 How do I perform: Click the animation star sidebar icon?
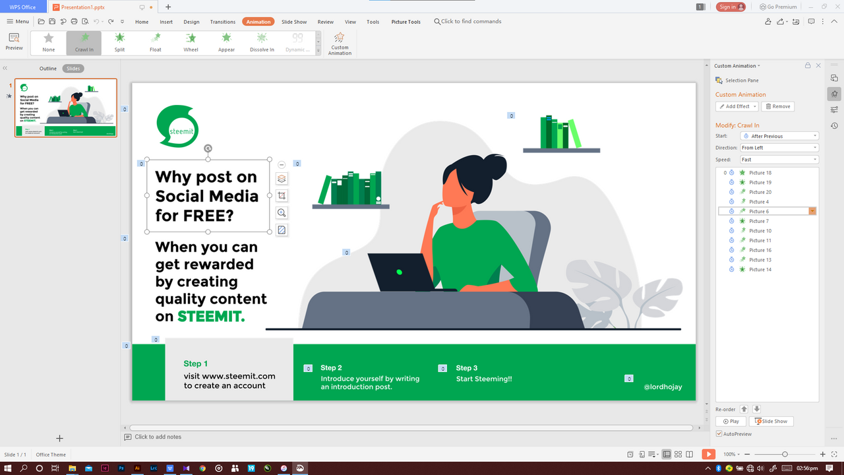pos(834,94)
